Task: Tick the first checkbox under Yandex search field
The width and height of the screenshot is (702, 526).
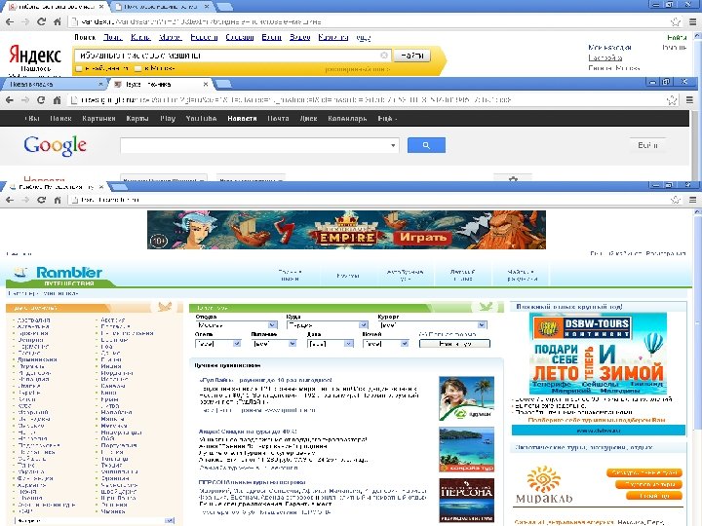Action: tap(79, 68)
